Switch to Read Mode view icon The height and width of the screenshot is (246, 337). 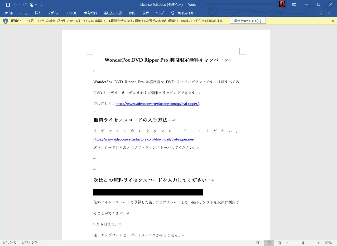click(x=258, y=243)
